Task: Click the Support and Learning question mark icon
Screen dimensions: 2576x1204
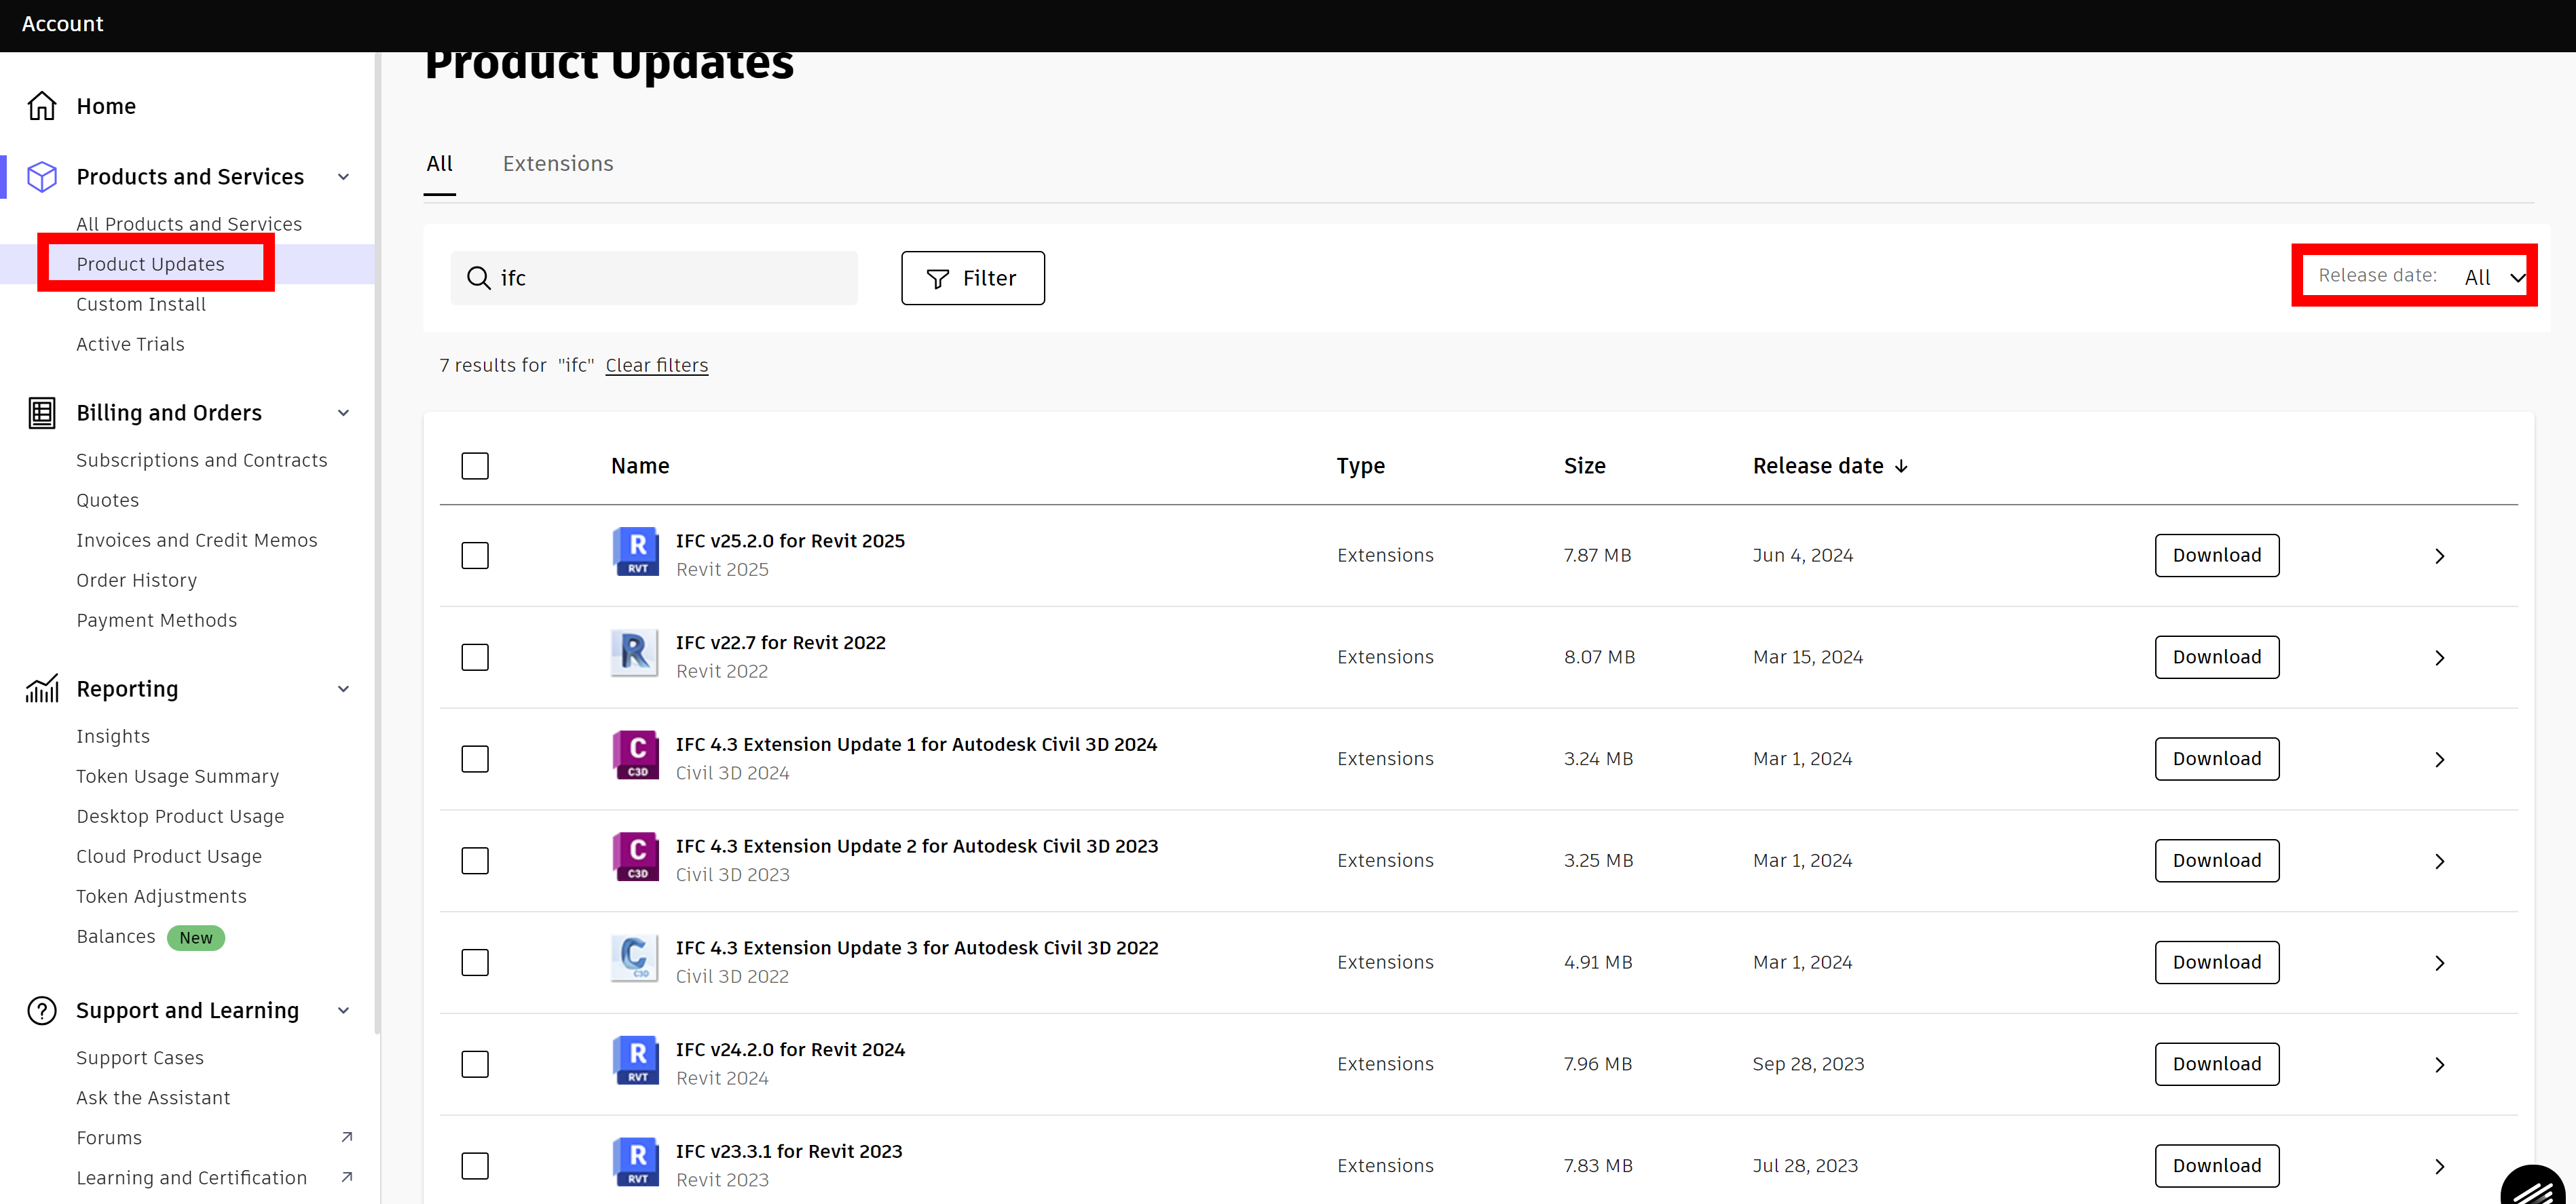Action: click(41, 1010)
